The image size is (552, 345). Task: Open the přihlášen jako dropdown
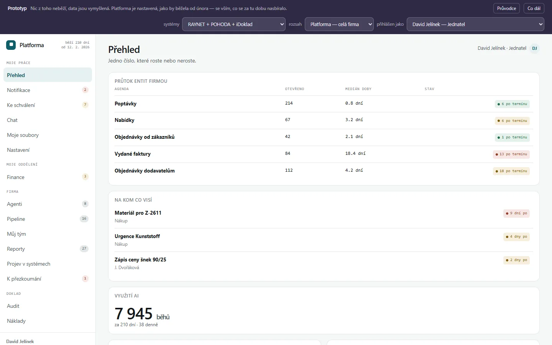point(475,24)
